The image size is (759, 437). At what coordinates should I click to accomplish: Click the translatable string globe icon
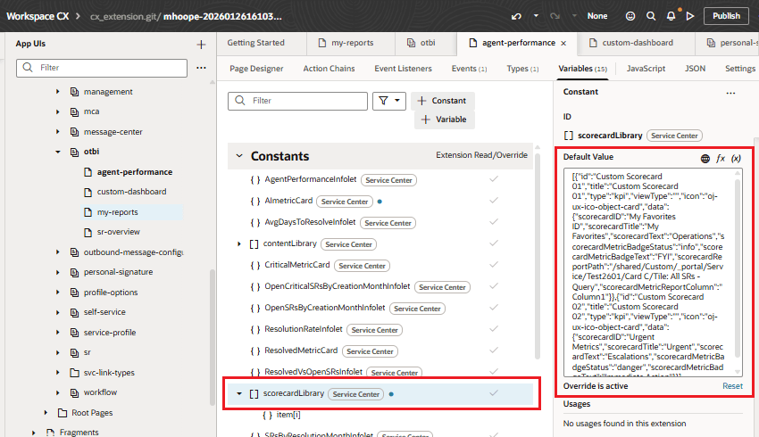[x=705, y=159]
